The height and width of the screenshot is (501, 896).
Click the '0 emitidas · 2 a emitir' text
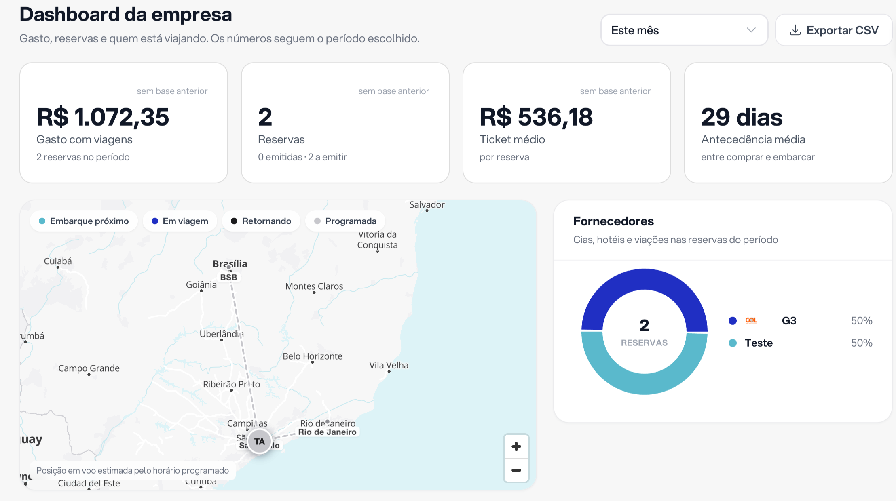coord(302,157)
